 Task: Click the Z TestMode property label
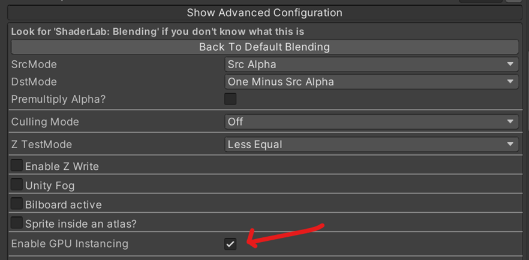pyautogui.click(x=41, y=145)
